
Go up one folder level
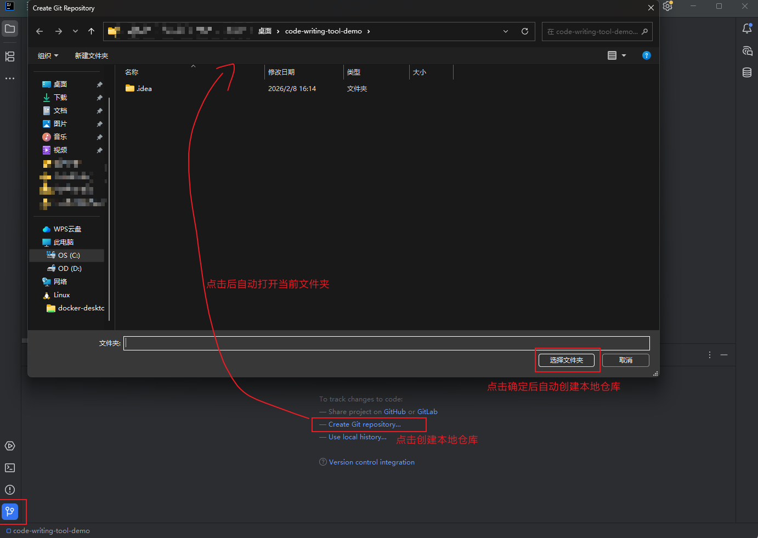(x=91, y=31)
